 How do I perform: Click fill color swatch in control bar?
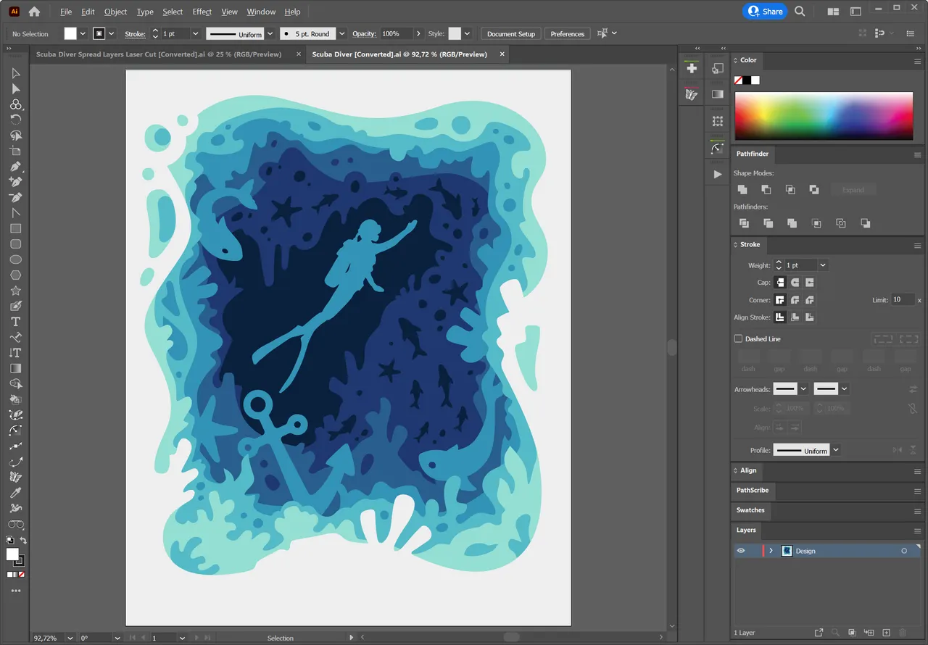(x=70, y=33)
